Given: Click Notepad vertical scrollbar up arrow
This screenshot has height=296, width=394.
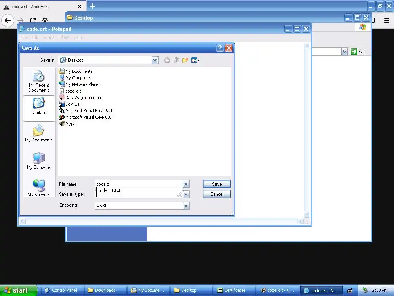Looking at the screenshot, I should point(307,45).
